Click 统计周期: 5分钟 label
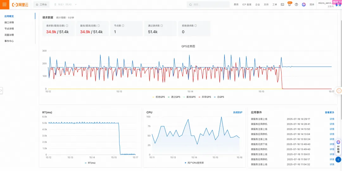 click(65, 17)
